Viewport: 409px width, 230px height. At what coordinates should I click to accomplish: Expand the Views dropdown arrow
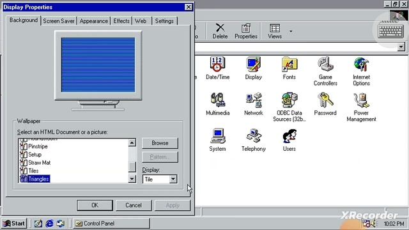point(291,31)
